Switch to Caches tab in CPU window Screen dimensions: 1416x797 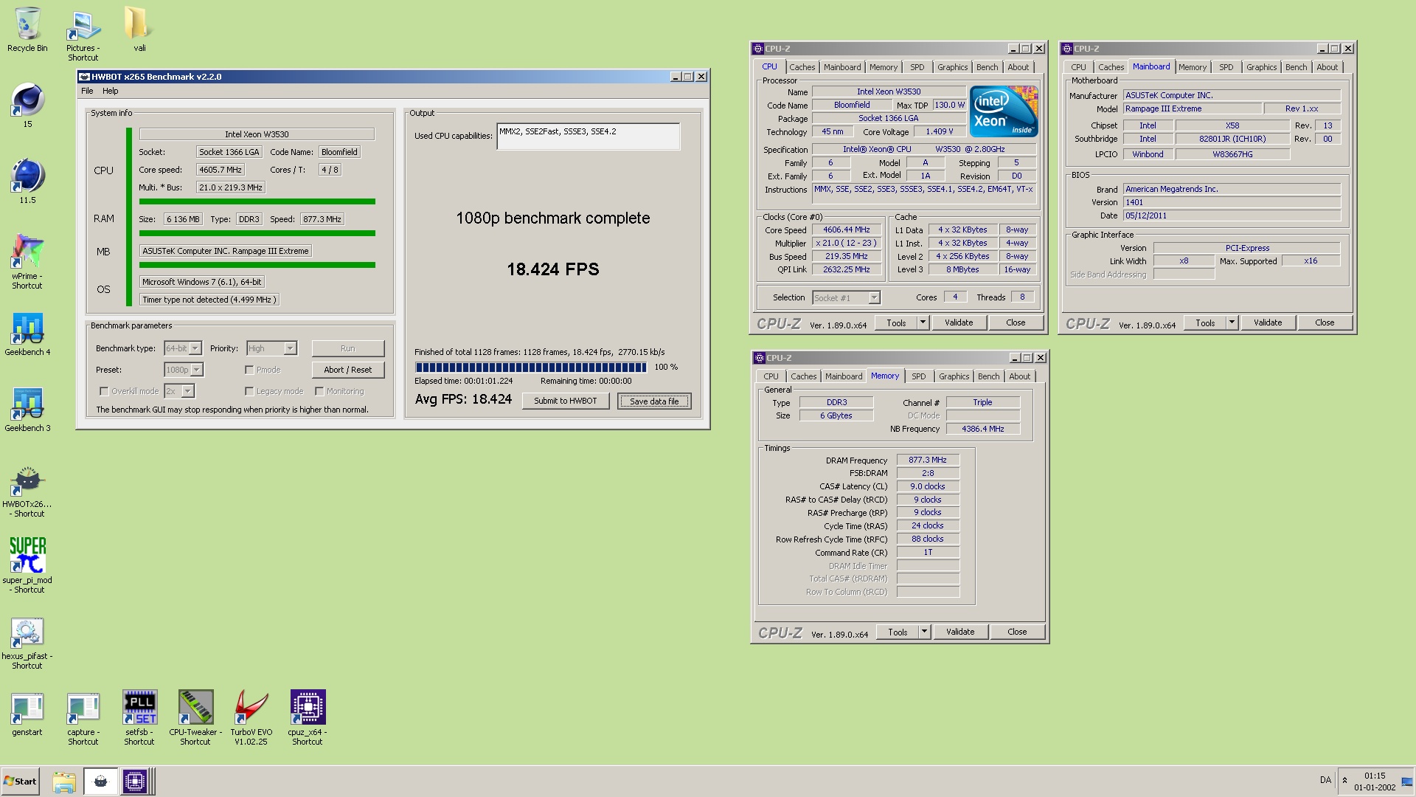(802, 67)
